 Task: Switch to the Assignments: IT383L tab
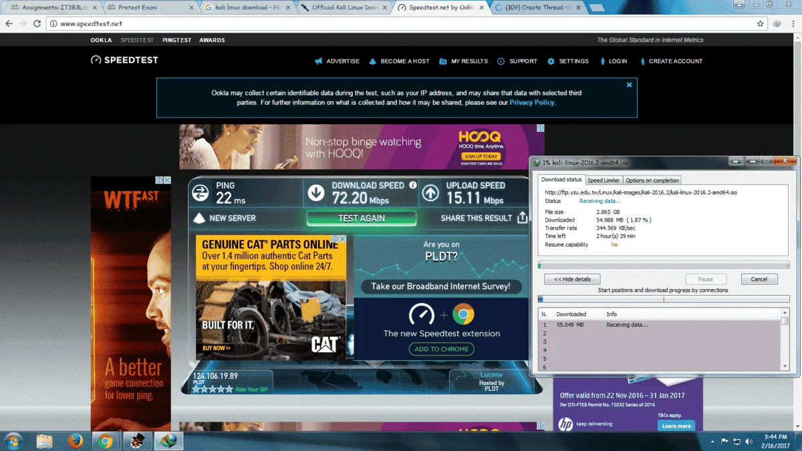(53, 7)
